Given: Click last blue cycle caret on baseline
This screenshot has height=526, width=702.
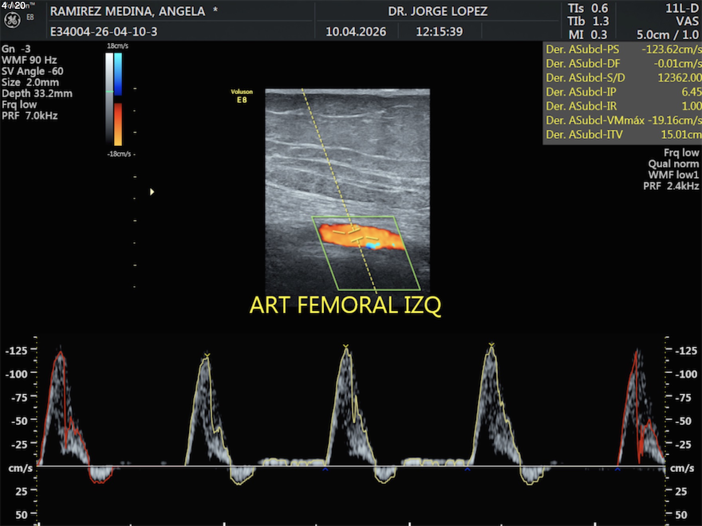Looking at the screenshot, I should coord(617,470).
